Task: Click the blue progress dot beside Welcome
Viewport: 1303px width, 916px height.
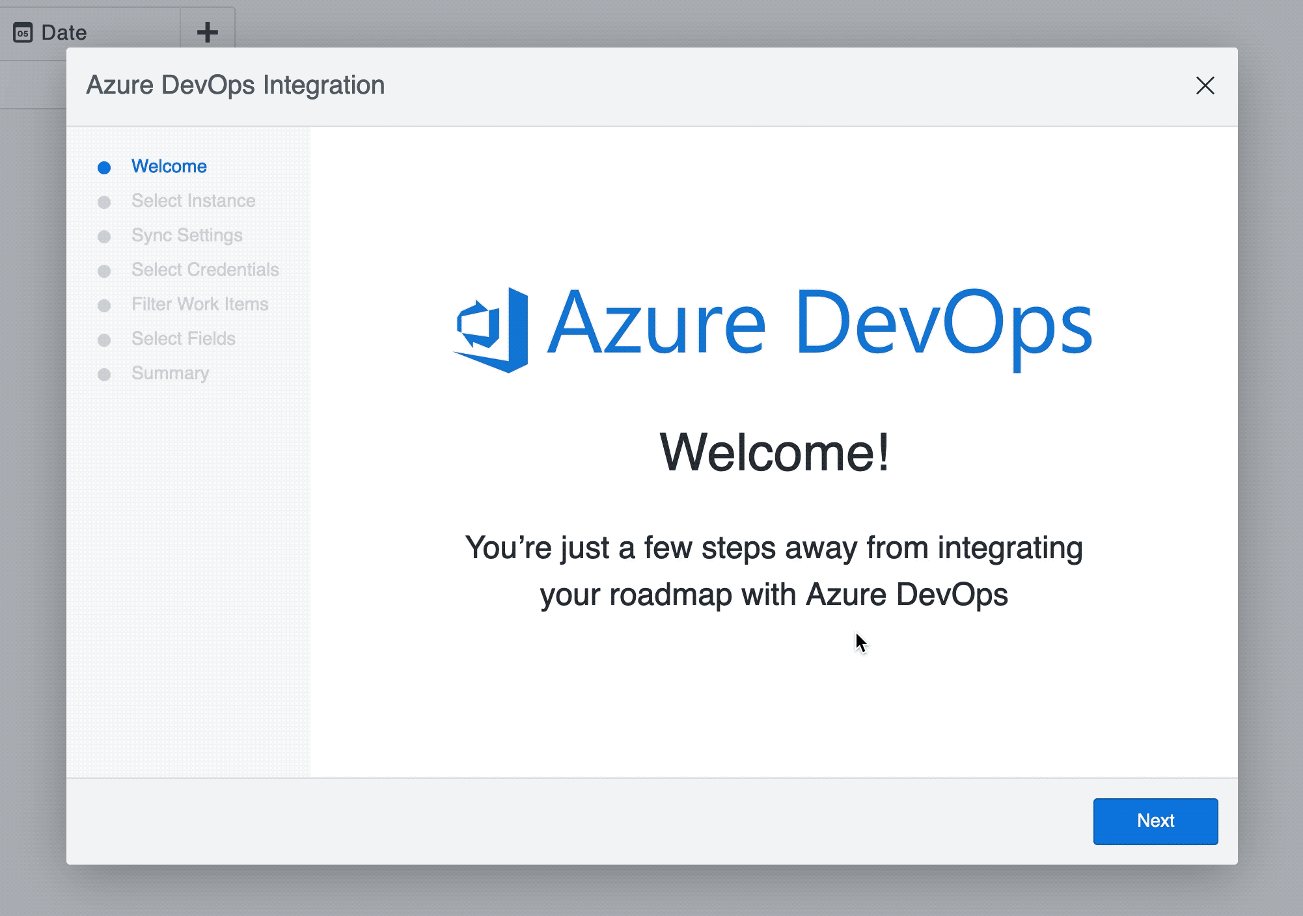Action: [105, 167]
